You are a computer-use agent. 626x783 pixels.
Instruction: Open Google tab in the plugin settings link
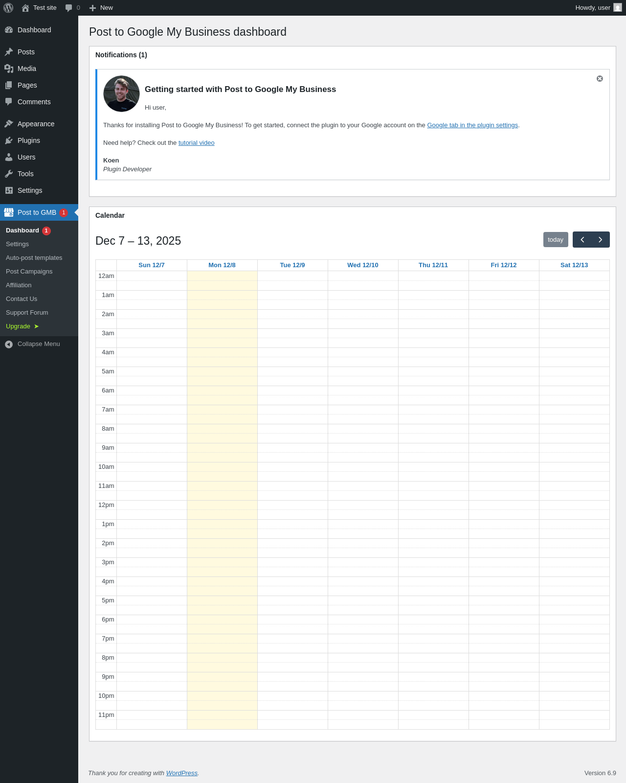[472, 125]
